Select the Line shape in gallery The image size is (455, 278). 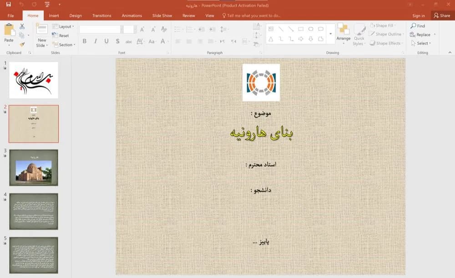[x=281, y=29]
